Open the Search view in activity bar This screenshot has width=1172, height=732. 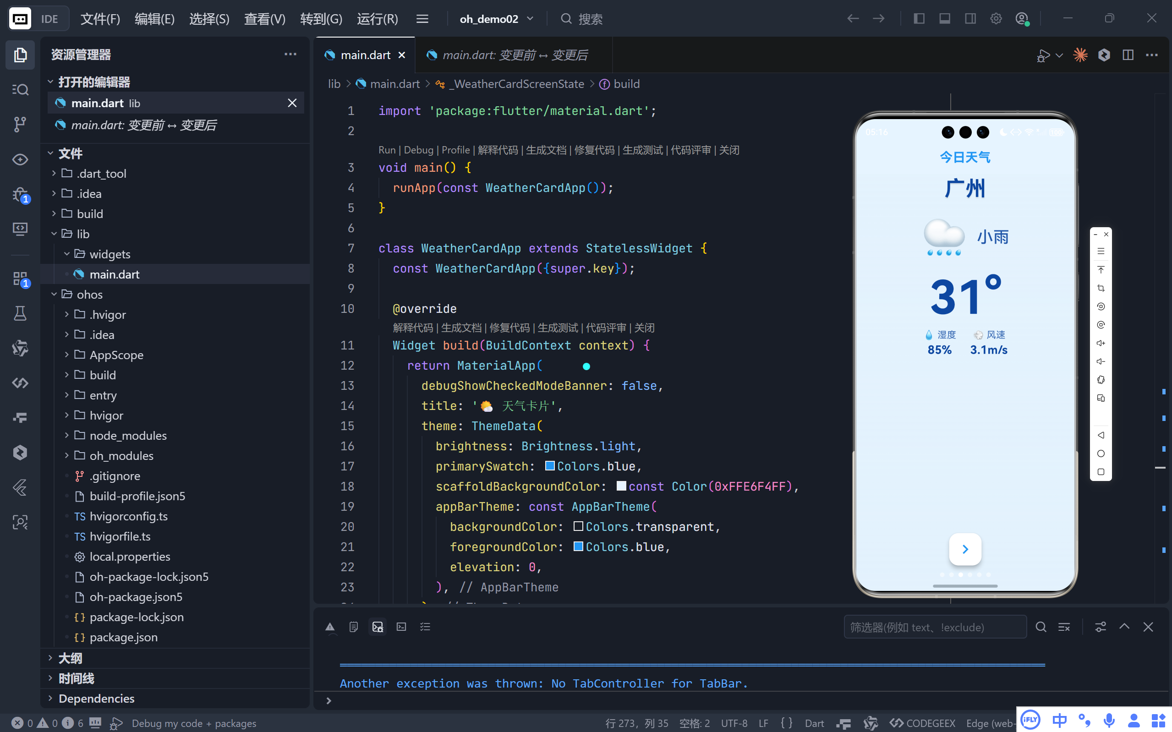(20, 90)
